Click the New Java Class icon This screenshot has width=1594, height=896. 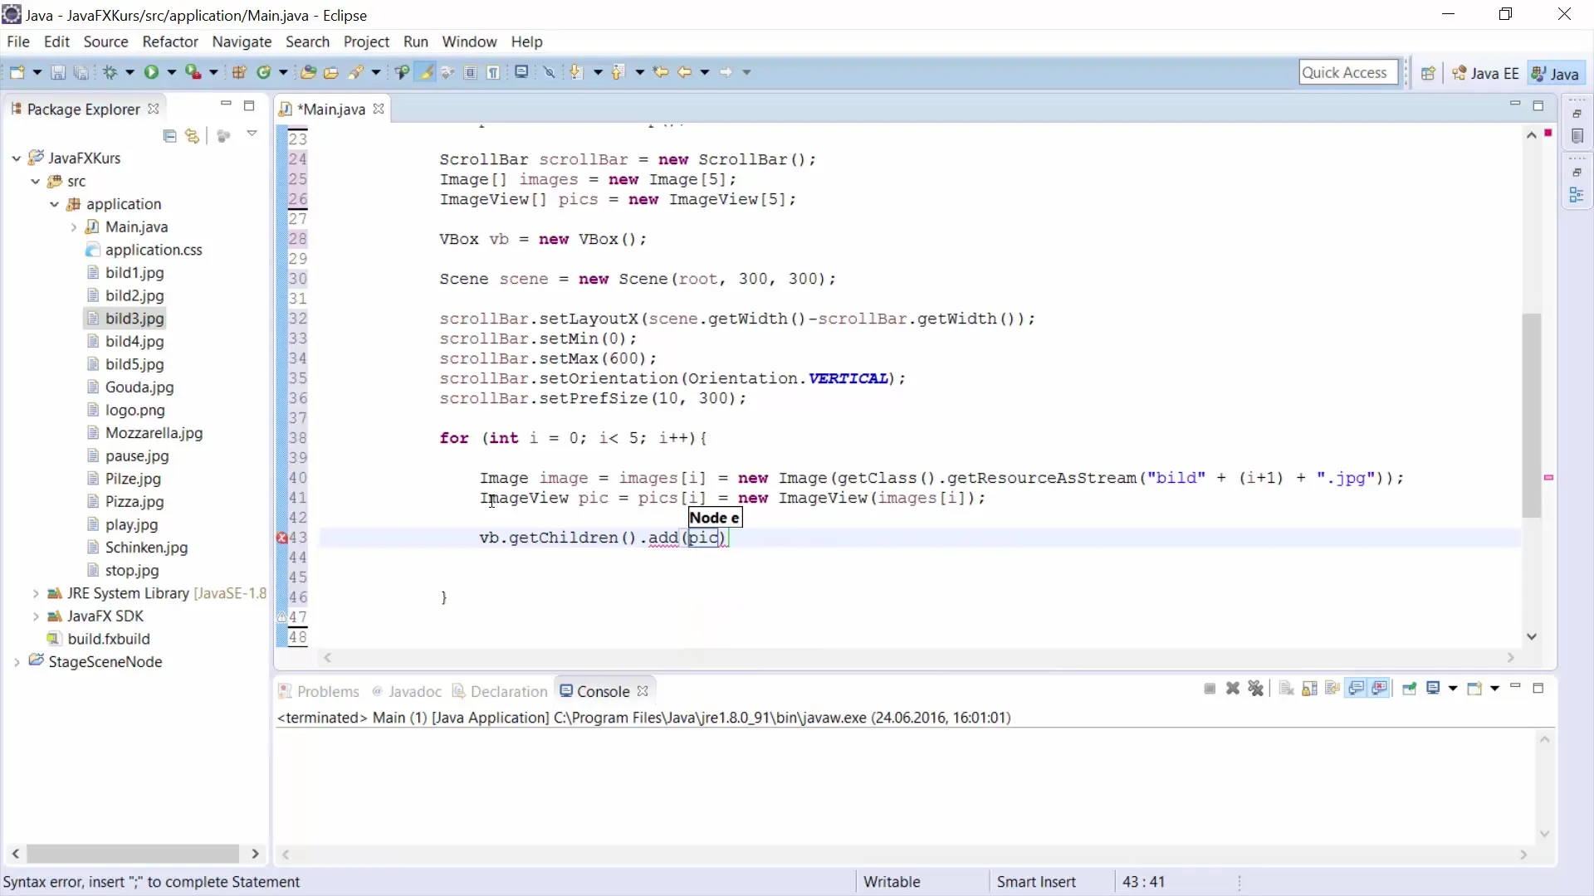pyautogui.click(x=264, y=73)
